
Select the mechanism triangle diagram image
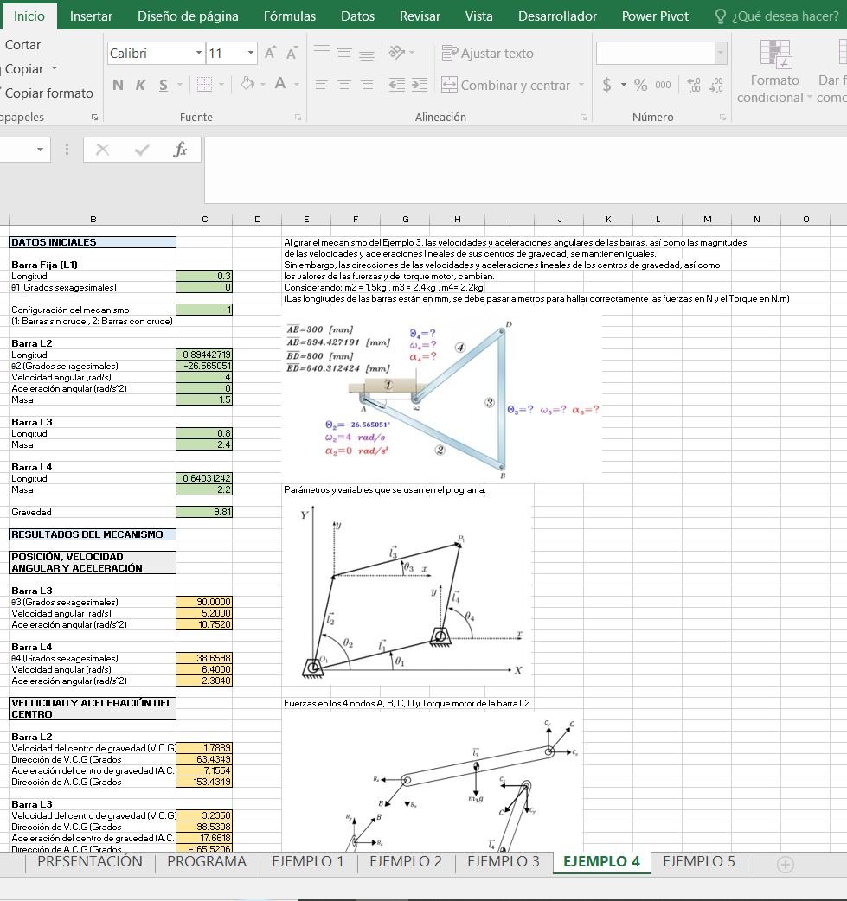(441, 397)
